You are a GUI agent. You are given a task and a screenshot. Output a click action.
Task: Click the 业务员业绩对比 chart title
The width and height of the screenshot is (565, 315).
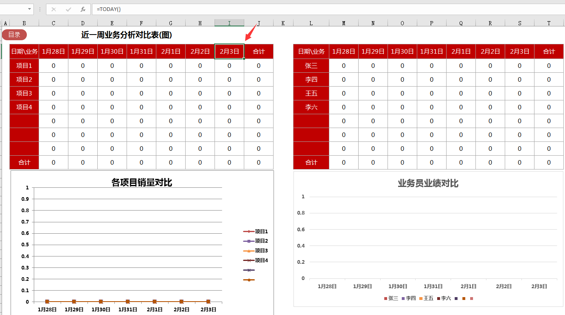click(428, 183)
